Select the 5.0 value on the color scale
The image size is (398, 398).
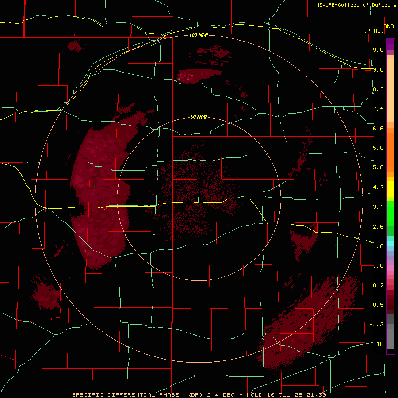[x=378, y=168]
